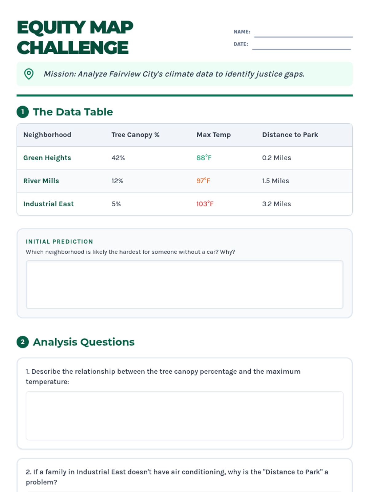
Task: Select the Max Temp column header
Action: 213,135
